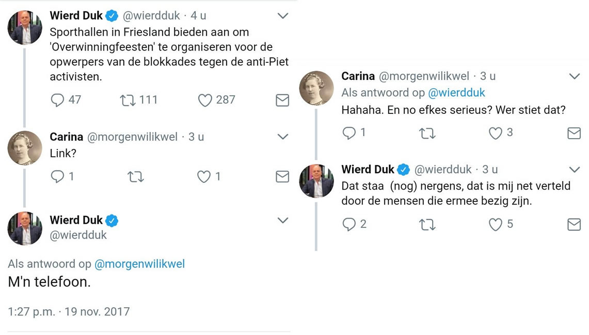Like the 'Dat staa (nog) nergens' tweet

tap(496, 224)
